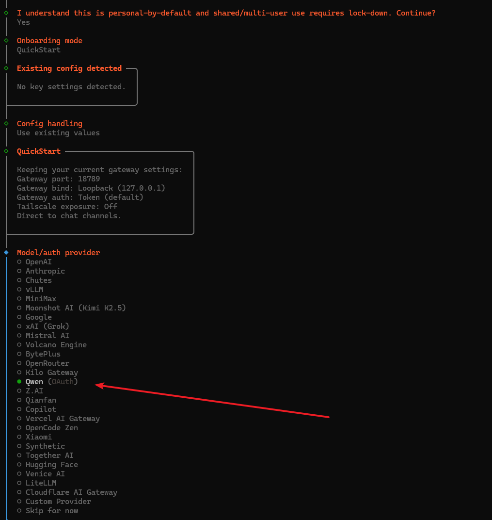492x520 pixels.
Task: Select Vercel AI Gateway option
Action: click(x=59, y=419)
